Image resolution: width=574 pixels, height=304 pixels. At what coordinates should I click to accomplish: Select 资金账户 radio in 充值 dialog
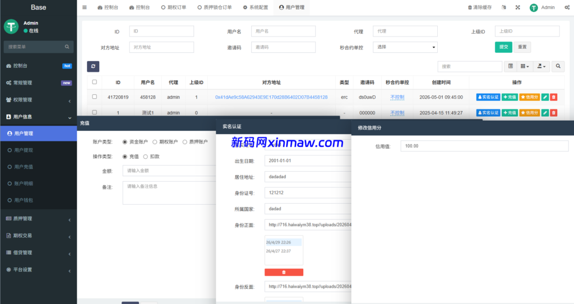point(125,142)
